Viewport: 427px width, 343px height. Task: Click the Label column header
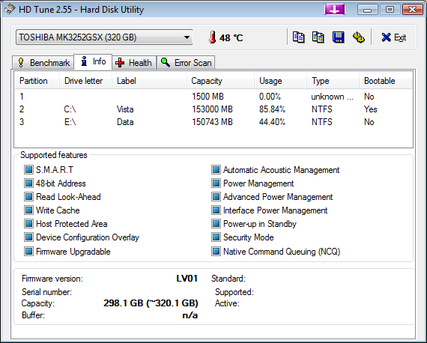150,81
